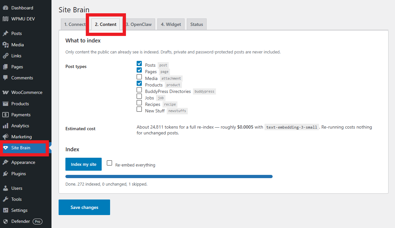Image resolution: width=395 pixels, height=228 pixels.
Task: Click the 'buddypress' slug label
Action: click(204, 92)
